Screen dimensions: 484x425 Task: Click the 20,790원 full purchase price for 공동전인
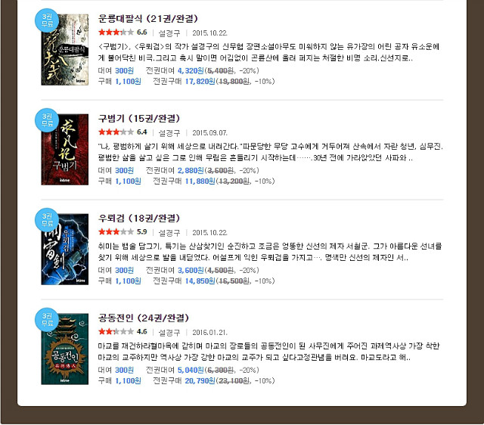[200, 381]
